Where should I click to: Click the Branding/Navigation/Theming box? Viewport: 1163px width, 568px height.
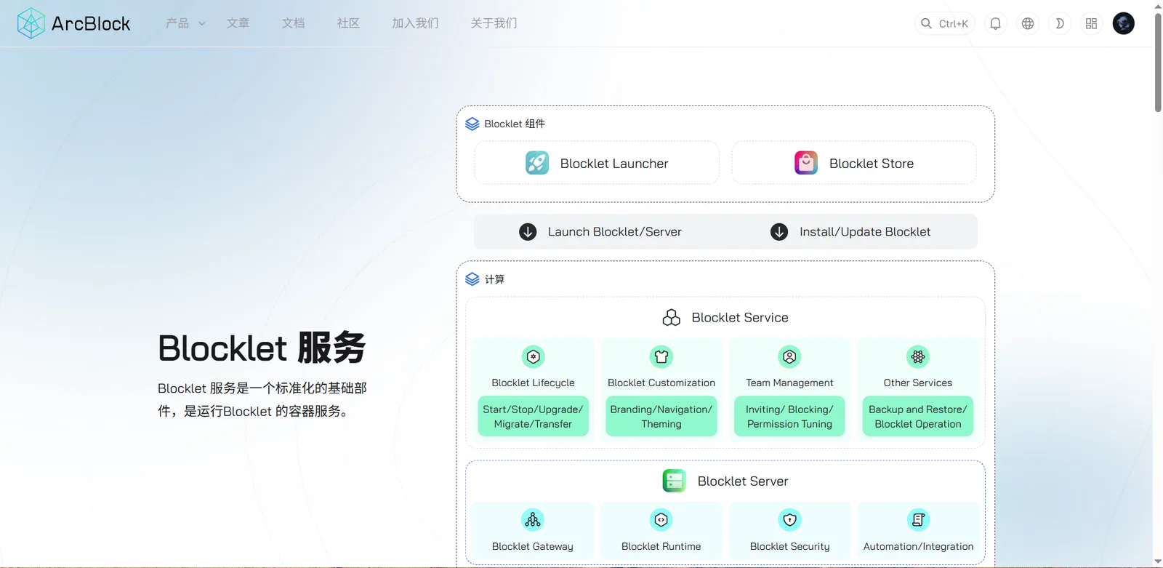(661, 417)
